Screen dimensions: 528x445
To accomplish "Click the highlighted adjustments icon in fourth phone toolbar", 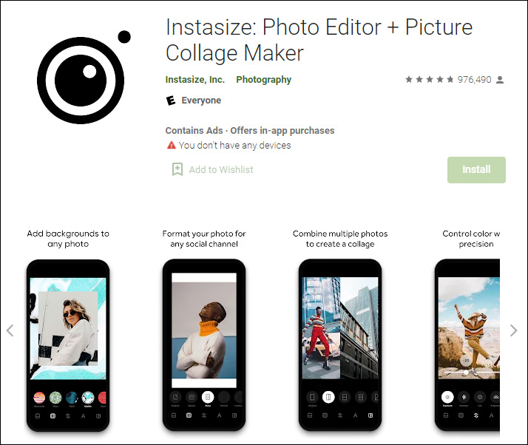I will tap(476, 415).
